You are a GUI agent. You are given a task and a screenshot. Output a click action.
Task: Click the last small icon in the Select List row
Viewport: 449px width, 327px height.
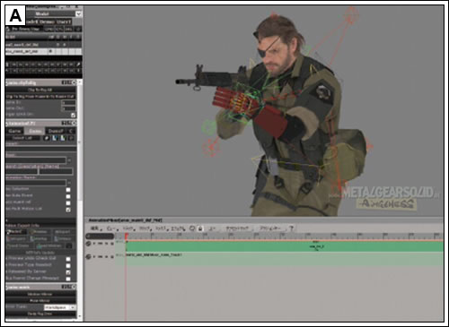coord(71,138)
